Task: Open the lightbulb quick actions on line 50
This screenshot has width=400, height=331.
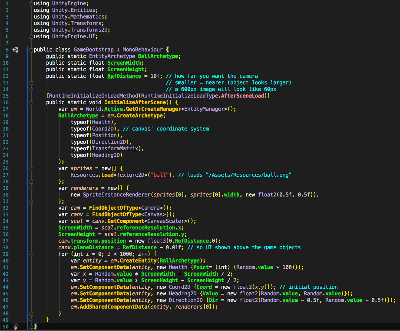Action: tap(16, 326)
